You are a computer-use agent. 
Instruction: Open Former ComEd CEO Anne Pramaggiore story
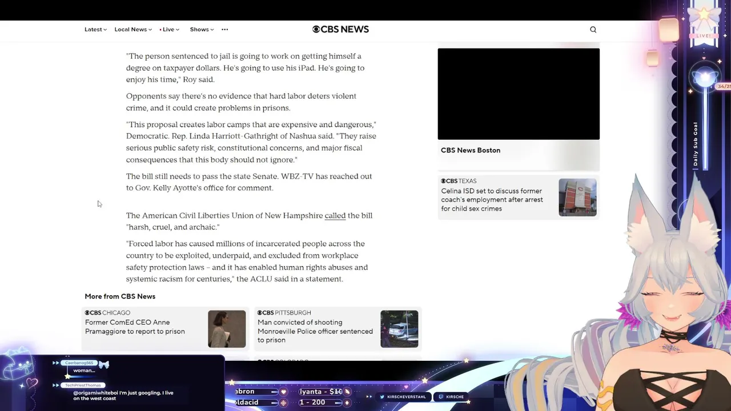pos(135,327)
